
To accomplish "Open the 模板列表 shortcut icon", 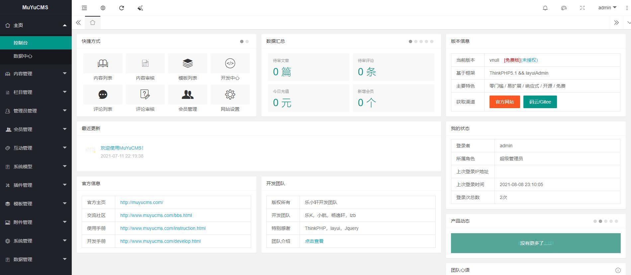I will [x=188, y=63].
